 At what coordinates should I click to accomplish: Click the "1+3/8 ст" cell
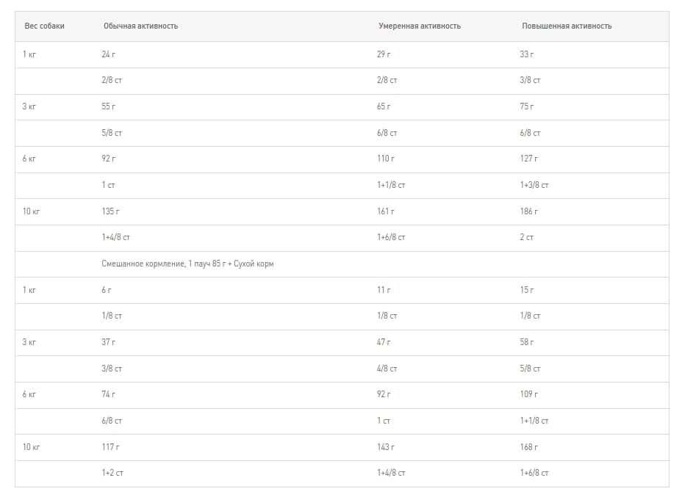[x=534, y=185]
